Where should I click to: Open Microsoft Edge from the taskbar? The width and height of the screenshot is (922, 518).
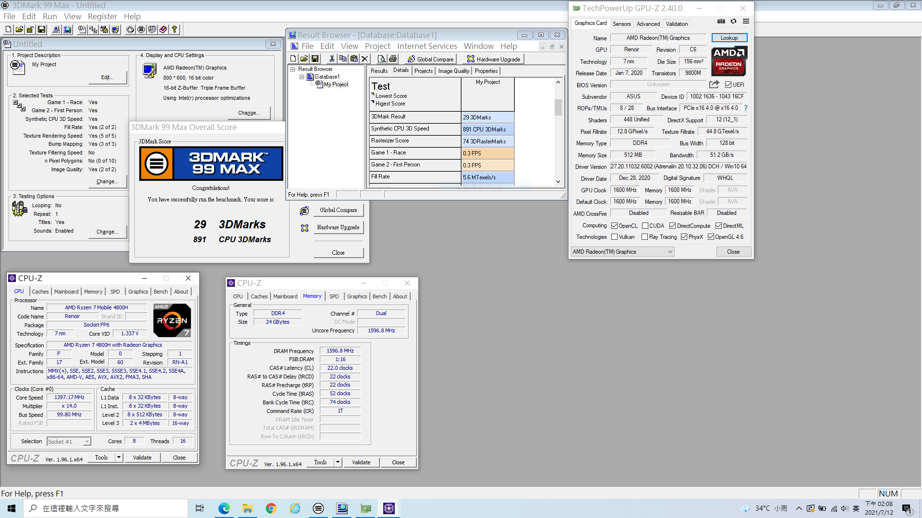(x=224, y=508)
